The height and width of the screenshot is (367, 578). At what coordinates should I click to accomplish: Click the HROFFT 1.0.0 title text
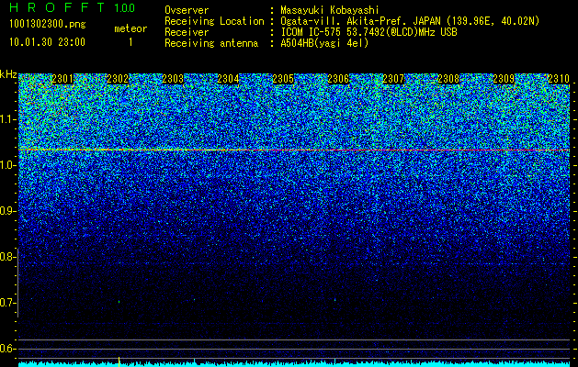click(73, 7)
